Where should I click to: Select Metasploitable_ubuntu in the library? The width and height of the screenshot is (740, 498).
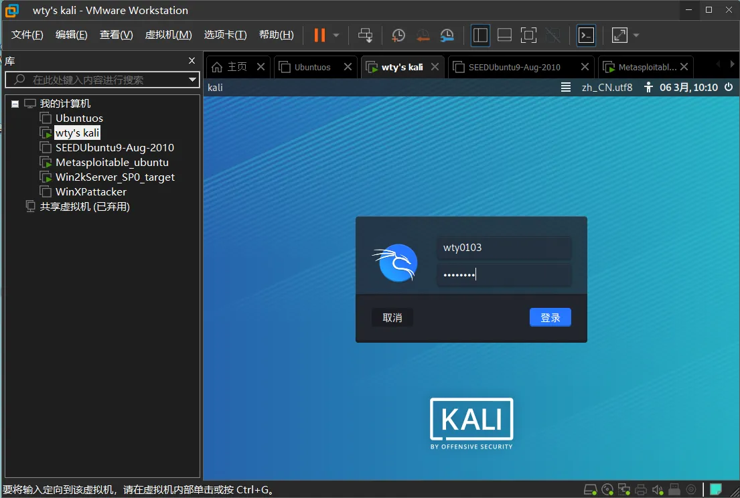112,162
